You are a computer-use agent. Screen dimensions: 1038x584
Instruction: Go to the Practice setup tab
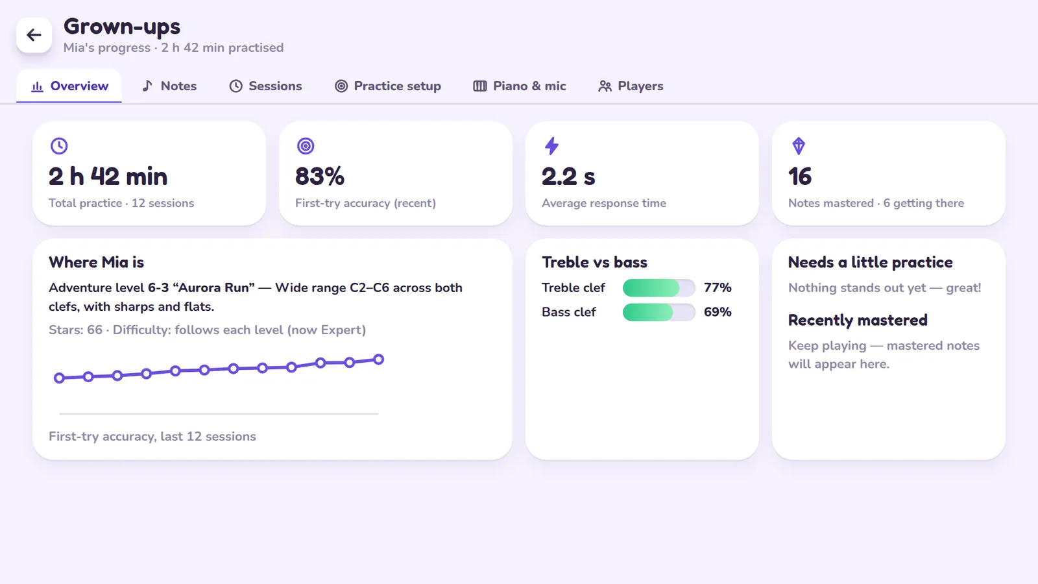[388, 86]
